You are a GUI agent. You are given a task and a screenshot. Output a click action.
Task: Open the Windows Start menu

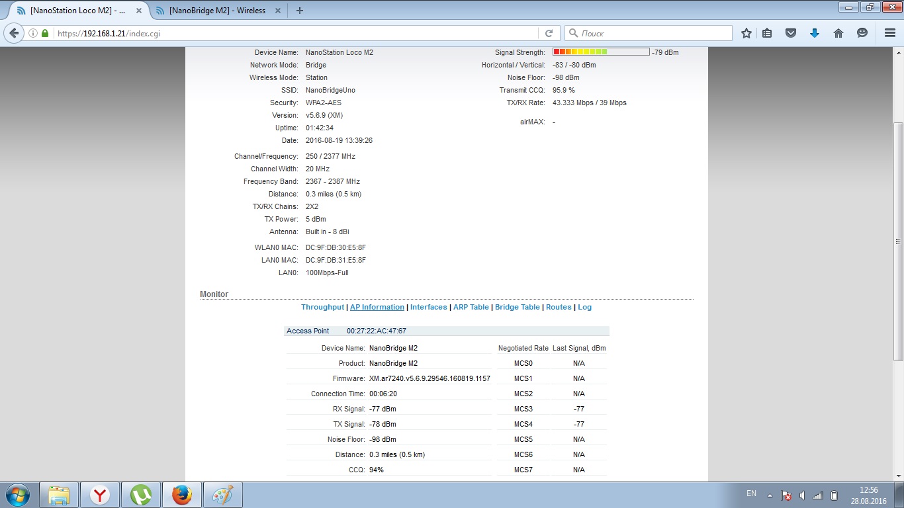pyautogui.click(x=17, y=495)
